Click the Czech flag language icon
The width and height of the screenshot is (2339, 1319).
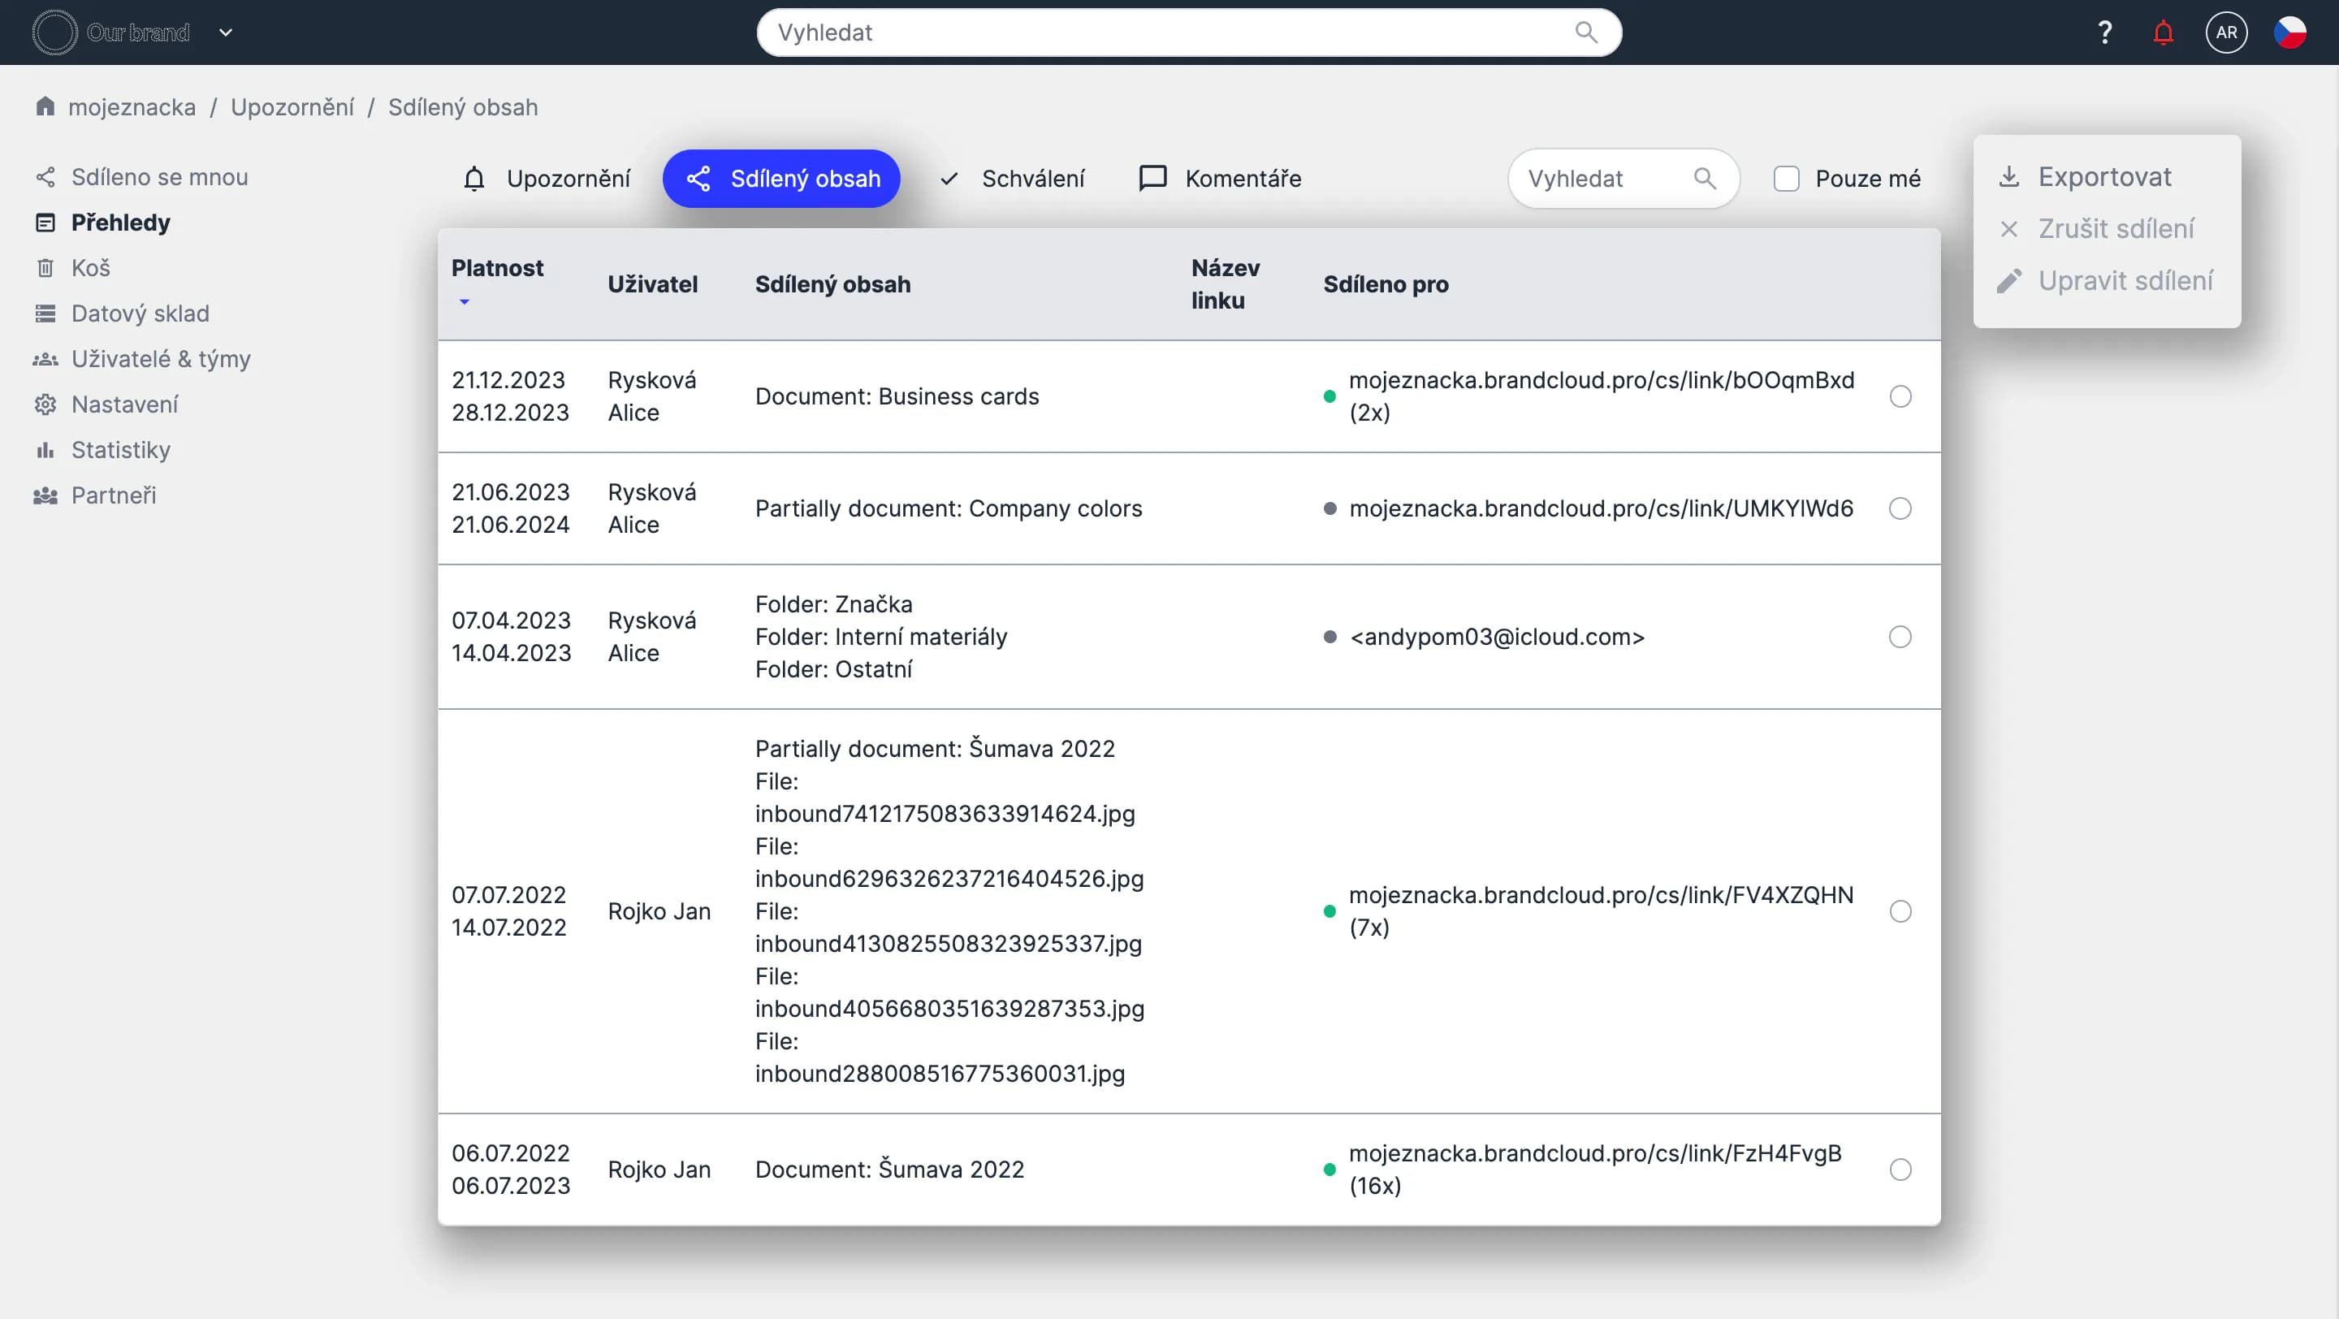[2289, 32]
